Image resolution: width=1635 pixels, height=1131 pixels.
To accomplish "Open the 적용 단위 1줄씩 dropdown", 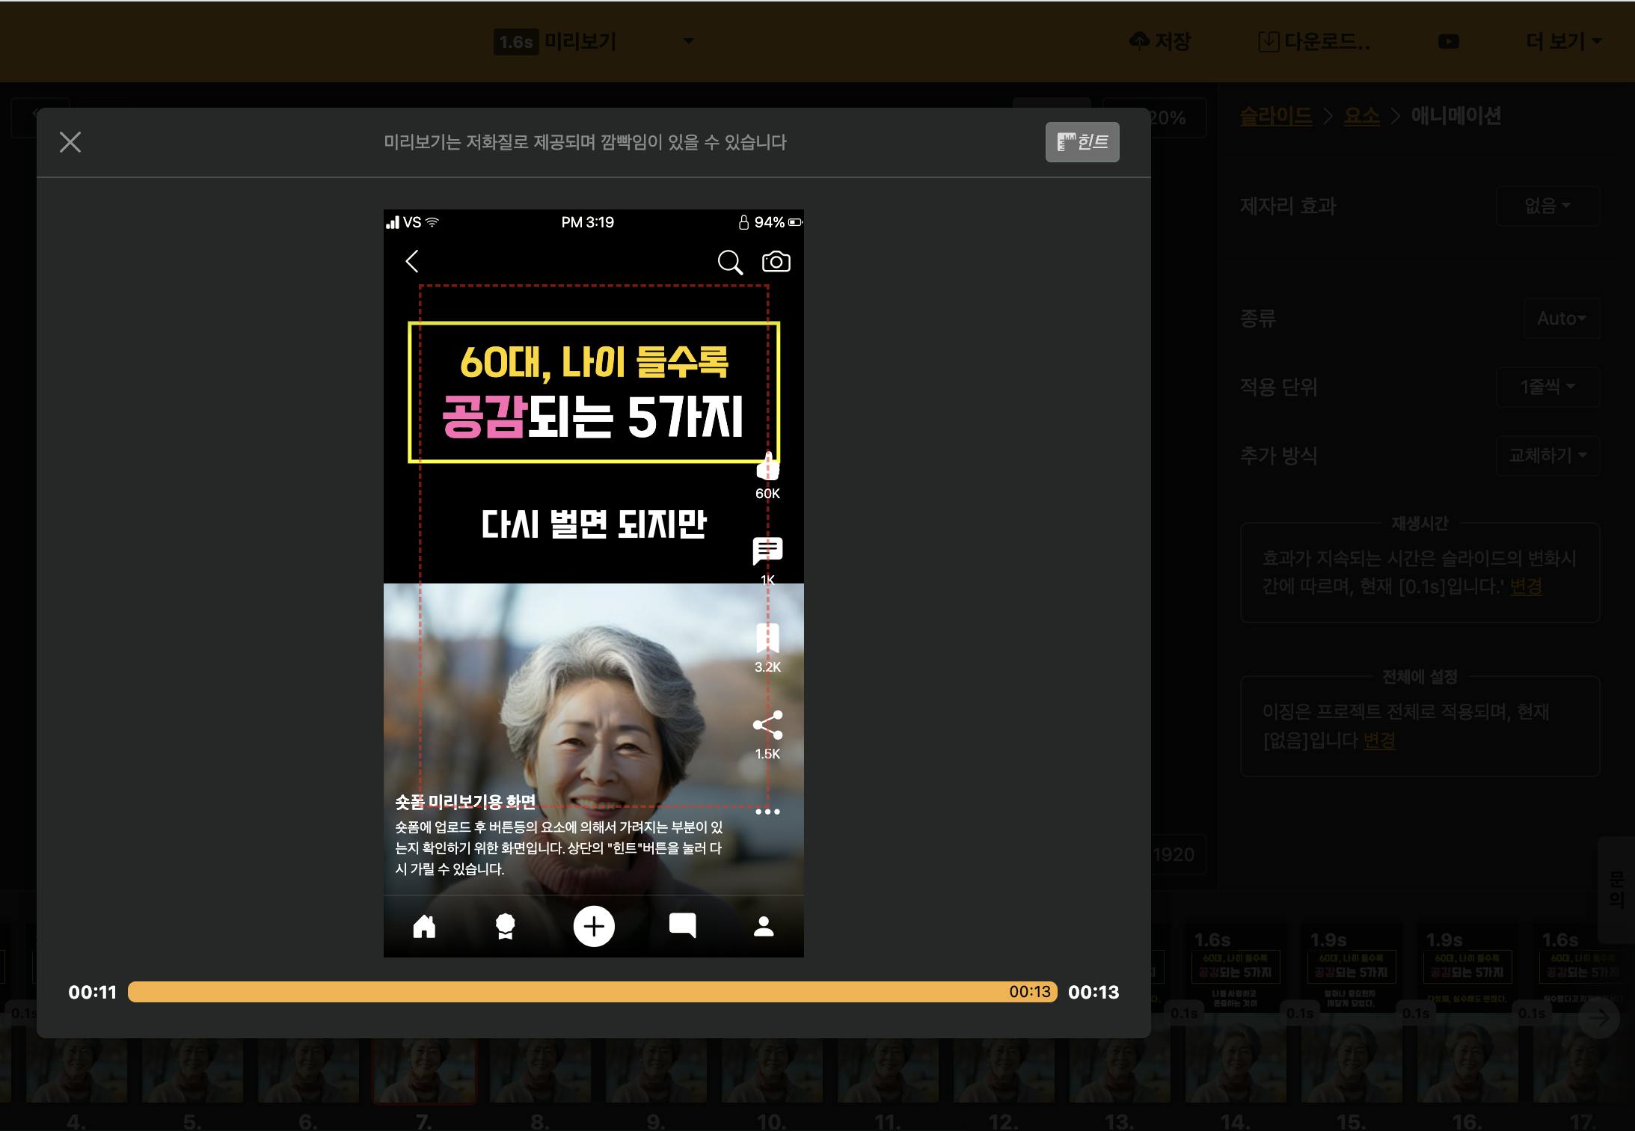I will coord(1547,387).
